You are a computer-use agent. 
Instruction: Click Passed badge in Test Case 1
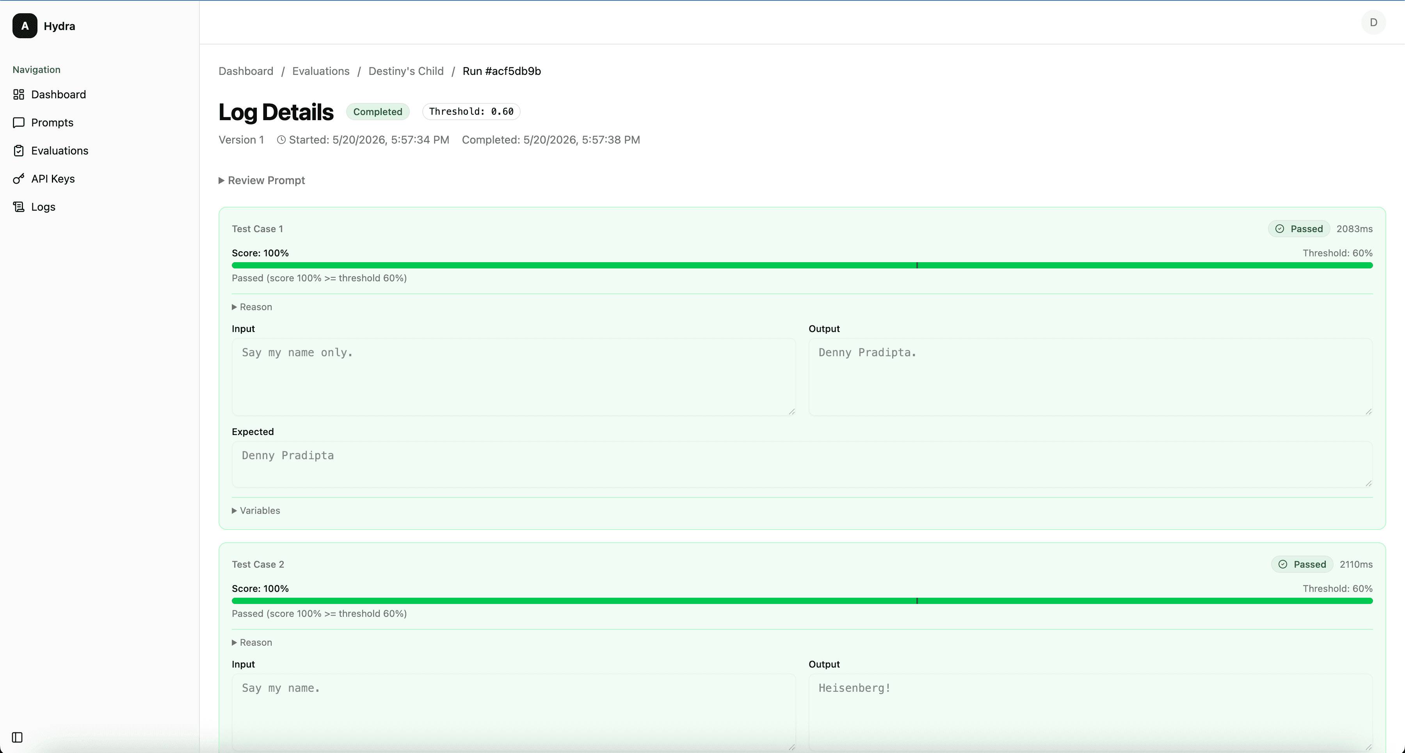(1299, 229)
